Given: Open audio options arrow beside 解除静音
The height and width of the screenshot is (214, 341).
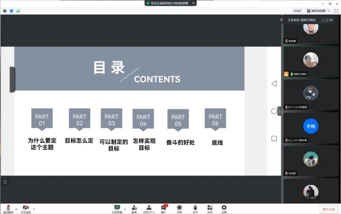Looking at the screenshot, I should [x=16, y=209].
